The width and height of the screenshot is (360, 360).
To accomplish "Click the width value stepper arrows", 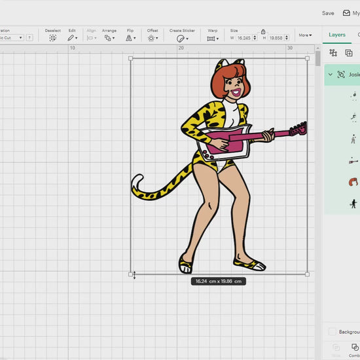I will coord(255,38).
